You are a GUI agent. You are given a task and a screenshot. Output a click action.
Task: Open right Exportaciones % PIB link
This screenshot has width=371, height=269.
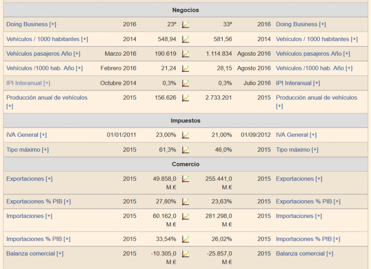308,202
